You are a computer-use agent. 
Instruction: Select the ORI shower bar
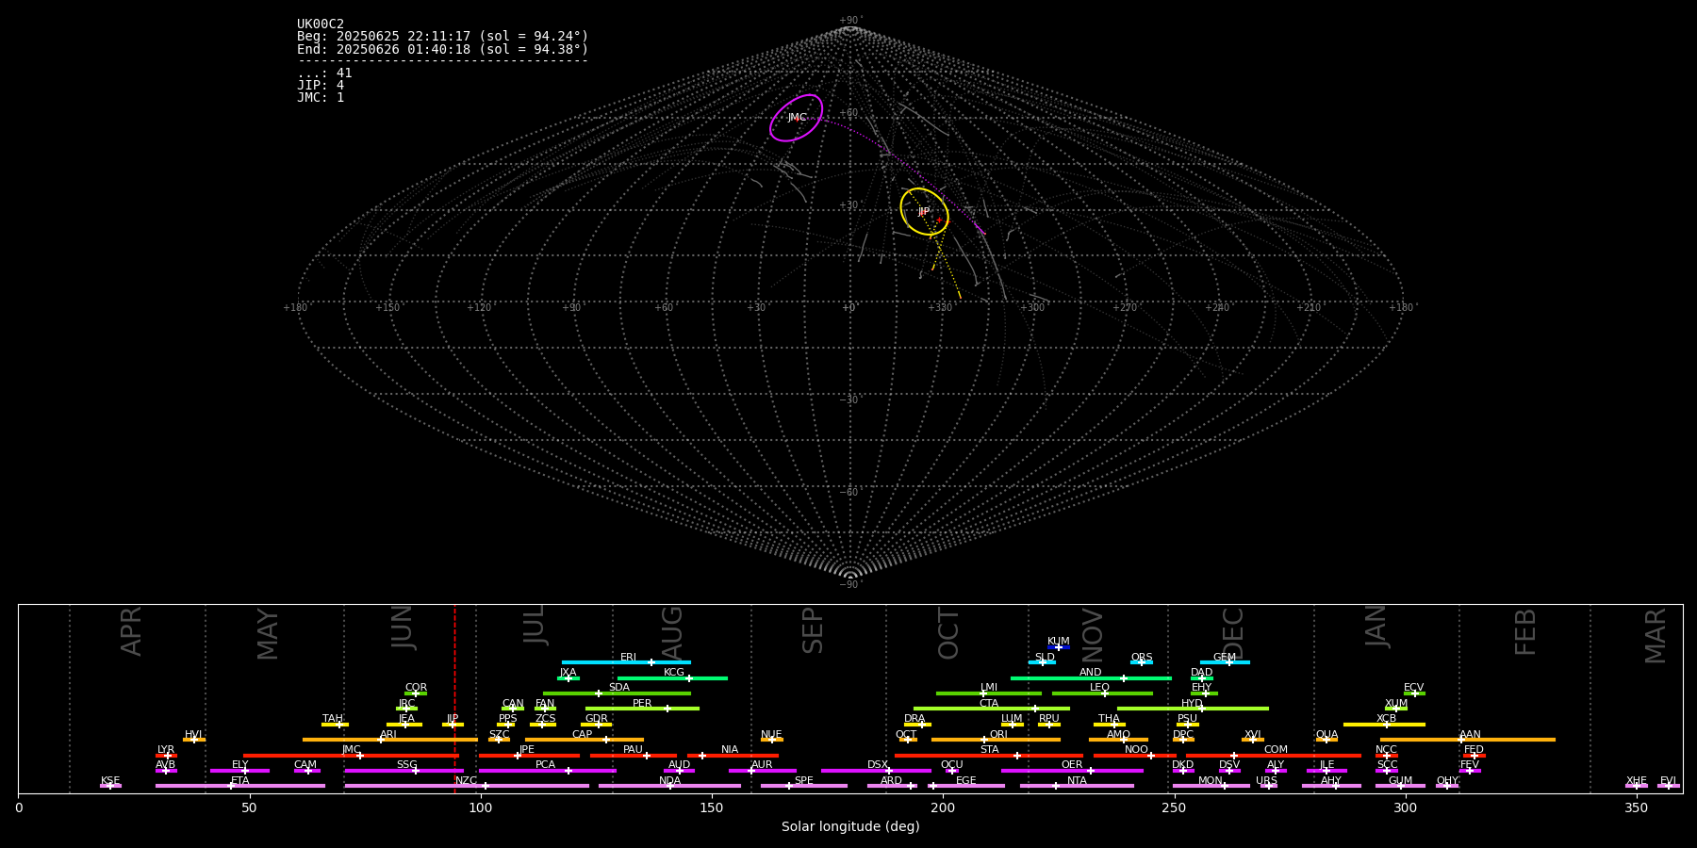click(996, 740)
